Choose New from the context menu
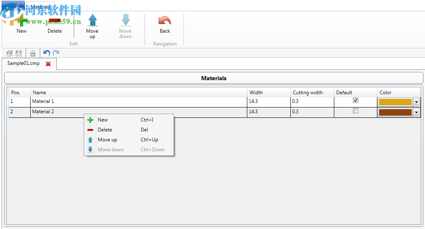425x229 pixels. (x=103, y=120)
